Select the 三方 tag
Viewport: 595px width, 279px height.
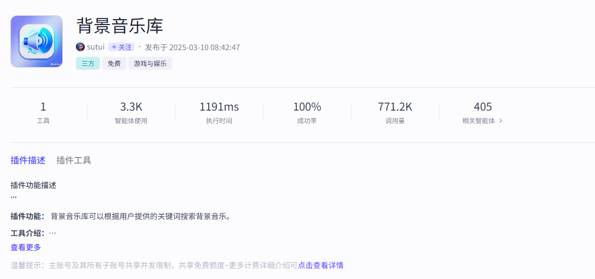click(87, 63)
